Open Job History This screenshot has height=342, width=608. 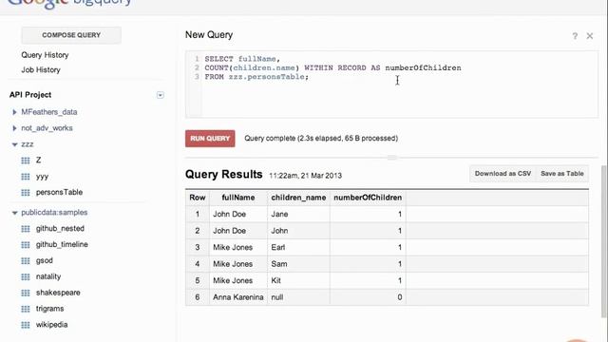pos(41,69)
